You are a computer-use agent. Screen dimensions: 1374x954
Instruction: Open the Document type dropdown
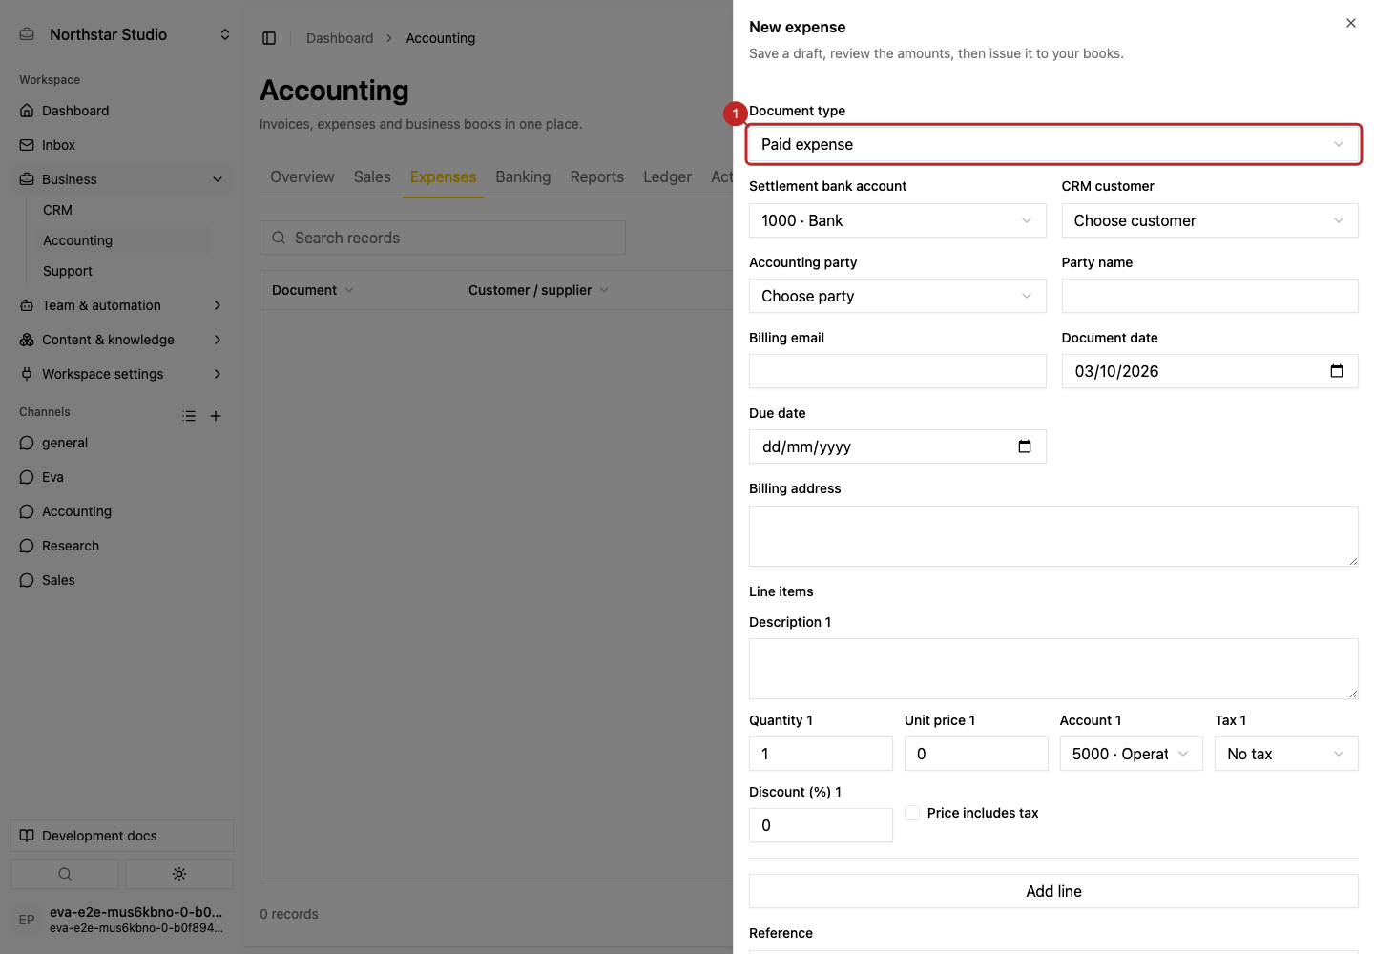tap(1053, 144)
